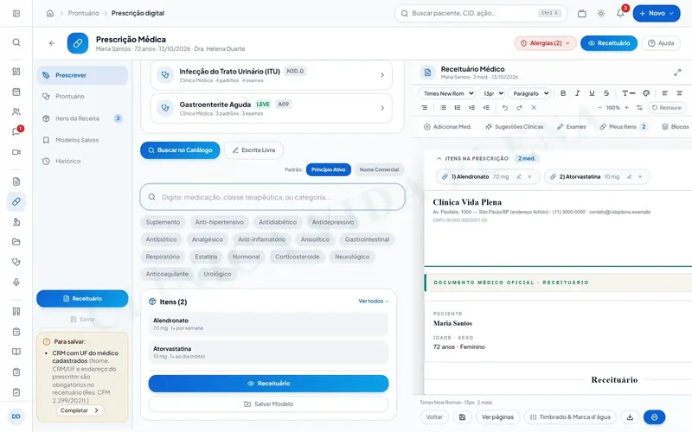692x432 pixels.
Task: Filter by Analgésico category chip
Action: coord(208,239)
